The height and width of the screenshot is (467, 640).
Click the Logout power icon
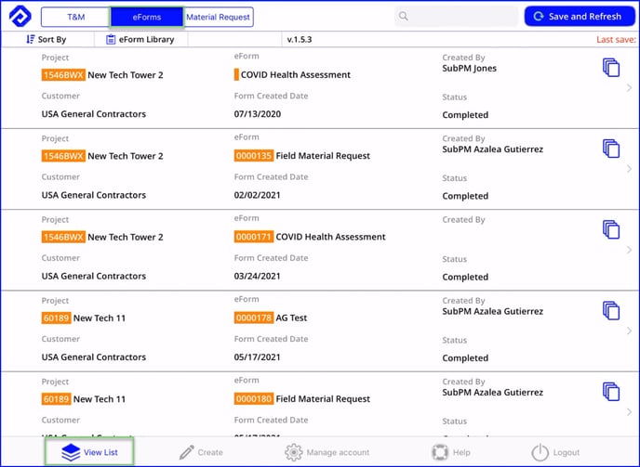[x=540, y=452]
